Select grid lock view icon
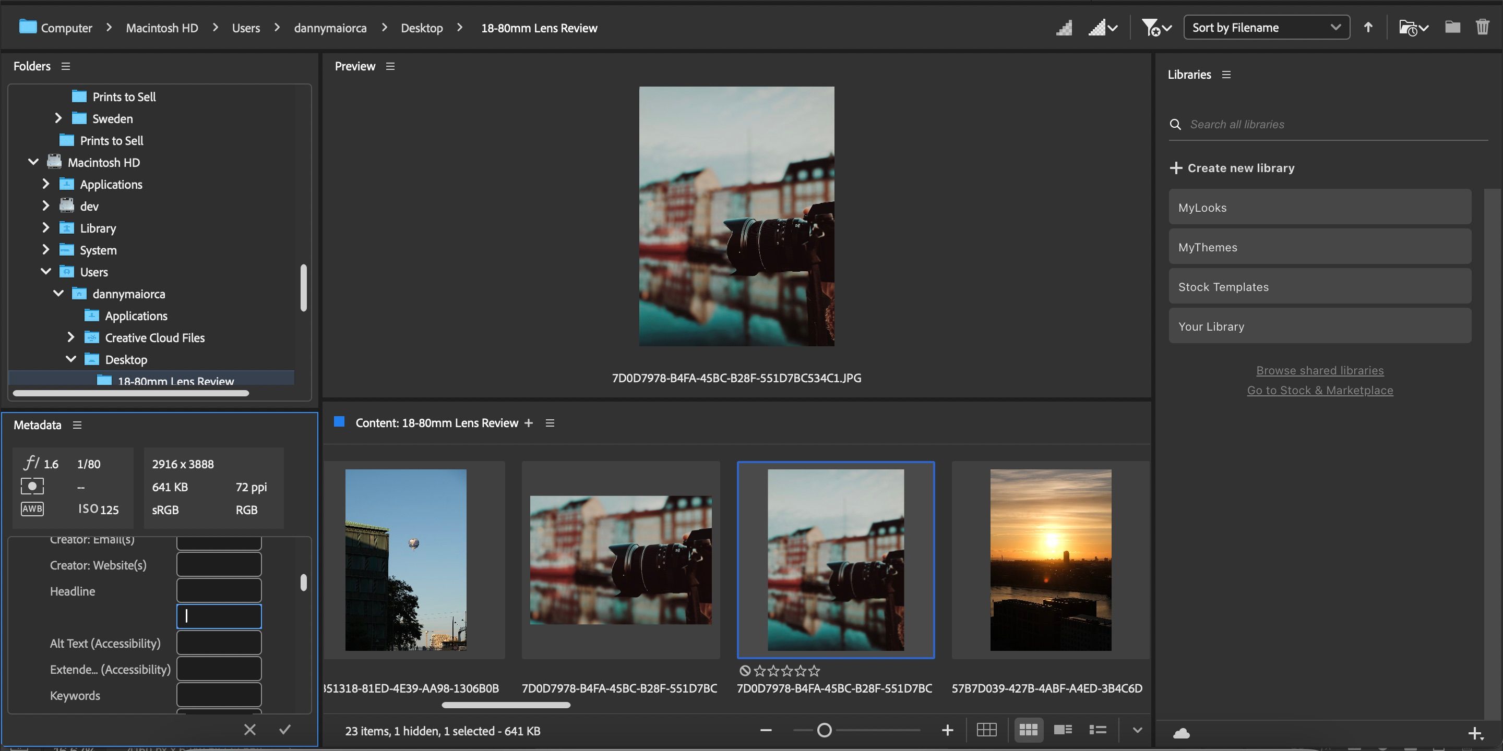 [987, 730]
